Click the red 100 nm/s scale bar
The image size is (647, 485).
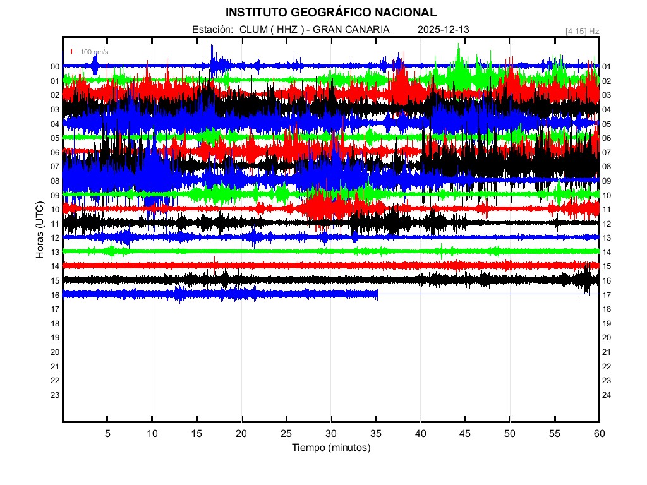tap(72, 52)
